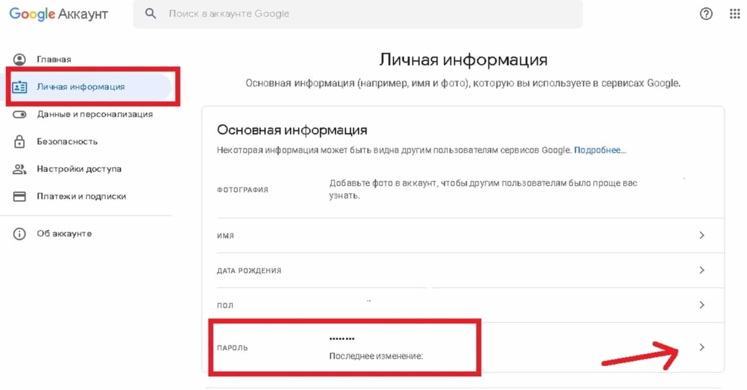Click the Google Account logo
This screenshot has height=390, width=747.
click(x=59, y=14)
